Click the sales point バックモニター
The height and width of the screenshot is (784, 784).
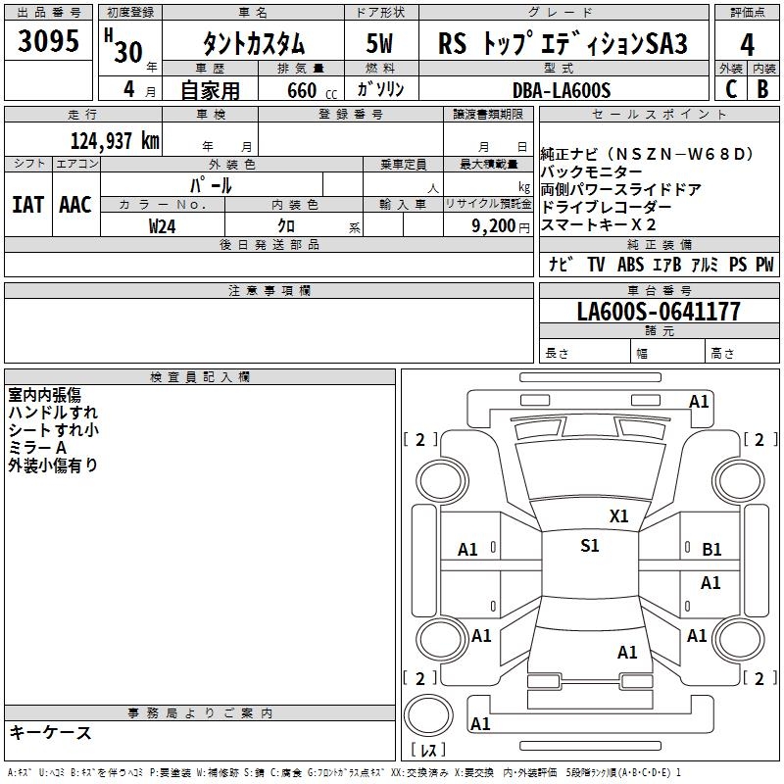pyautogui.click(x=592, y=172)
